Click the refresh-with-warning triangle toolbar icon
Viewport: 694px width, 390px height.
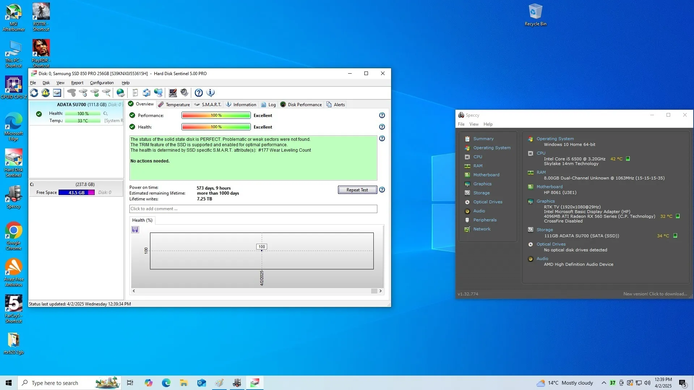tap(46, 93)
